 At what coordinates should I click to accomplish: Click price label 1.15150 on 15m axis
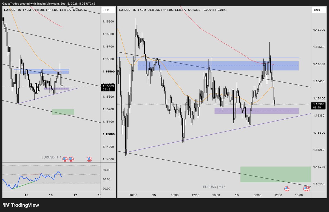pos(319,184)
